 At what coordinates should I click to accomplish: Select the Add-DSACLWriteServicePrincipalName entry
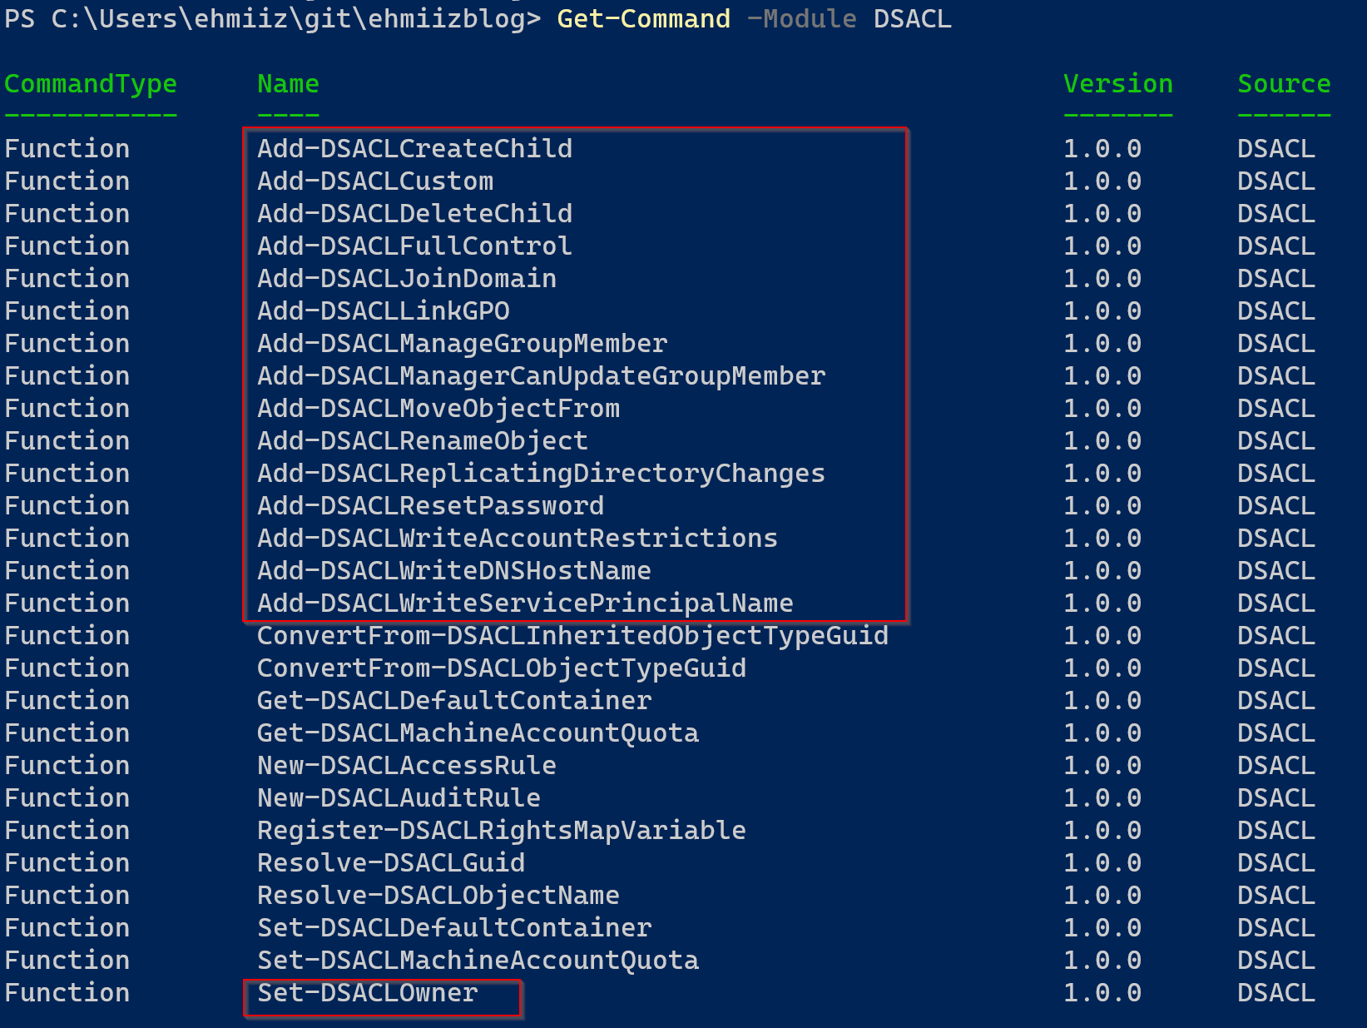click(x=525, y=603)
